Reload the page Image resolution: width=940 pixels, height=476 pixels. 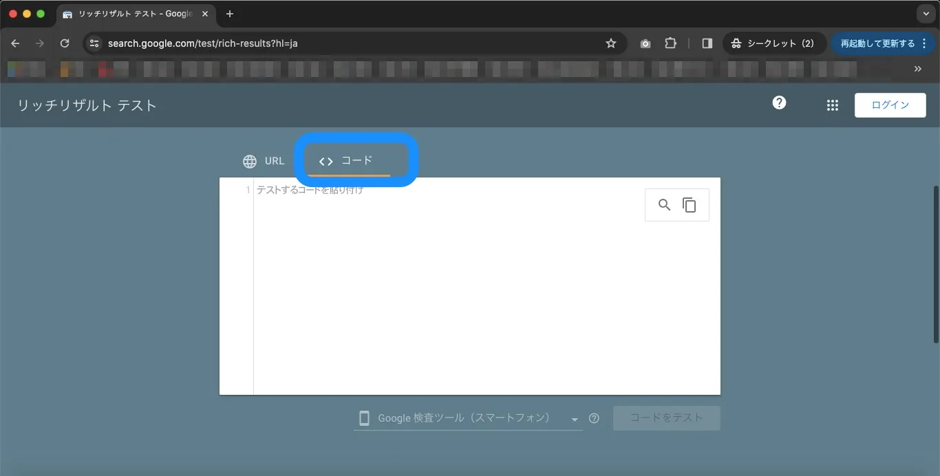(65, 43)
